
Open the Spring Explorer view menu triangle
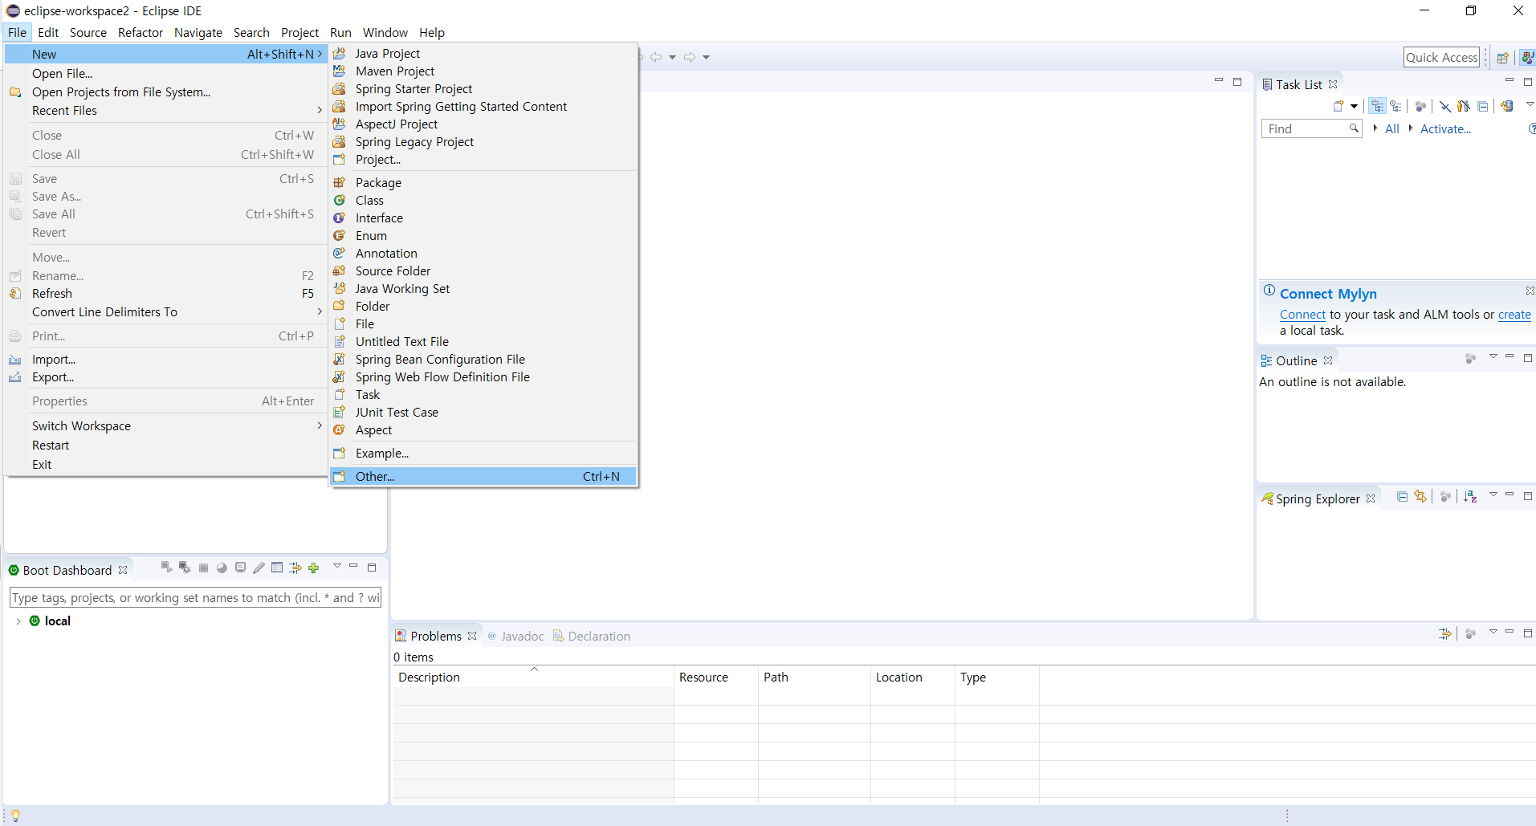coord(1493,494)
